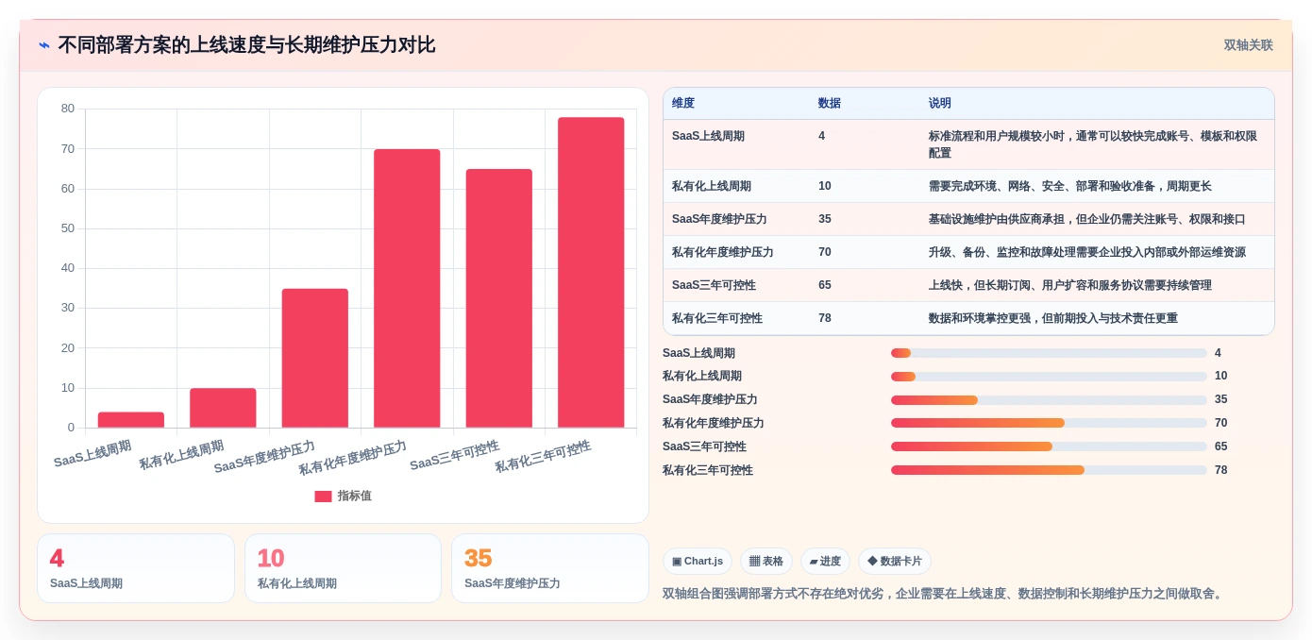Click the lightning icon beside the title
1312x640 pixels.
(44, 45)
